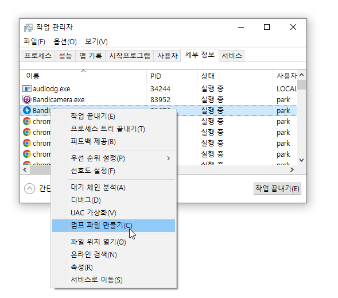Click the Bandicamera.exe purple icon
Screen dimensions: 338x298
(x=27, y=99)
